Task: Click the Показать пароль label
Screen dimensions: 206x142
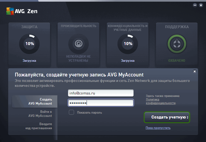Action: pyautogui.click(x=89, y=113)
